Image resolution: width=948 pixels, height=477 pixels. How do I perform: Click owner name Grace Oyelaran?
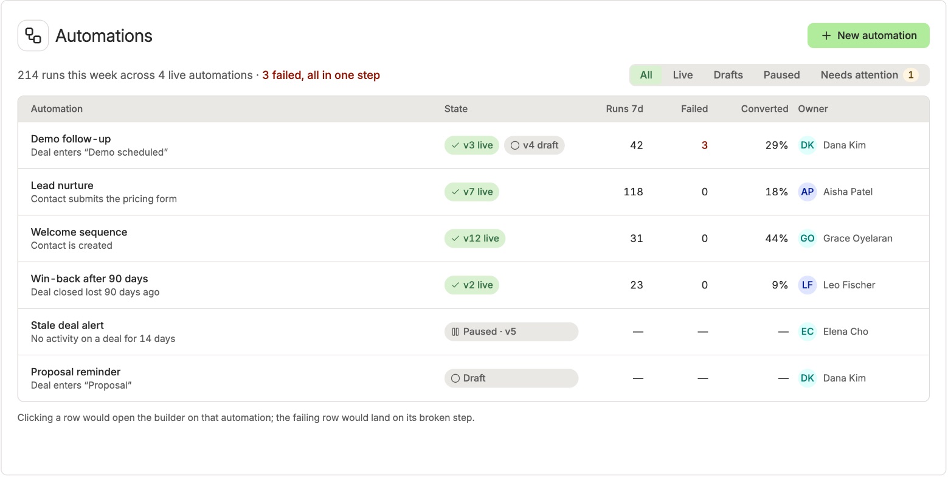858,238
